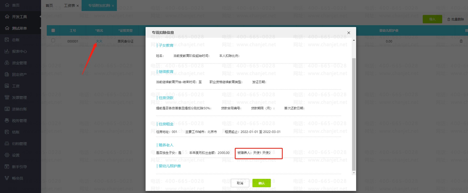
Task: Open the 归档管理 icon
Action: point(7,144)
